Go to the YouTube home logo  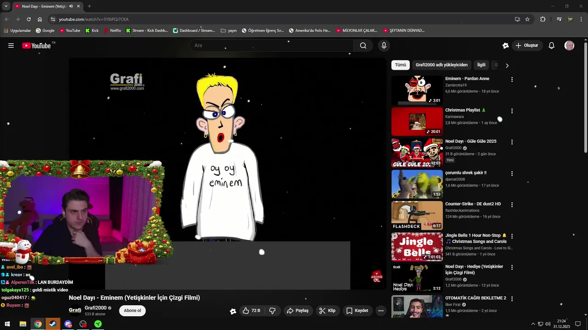tap(36, 45)
